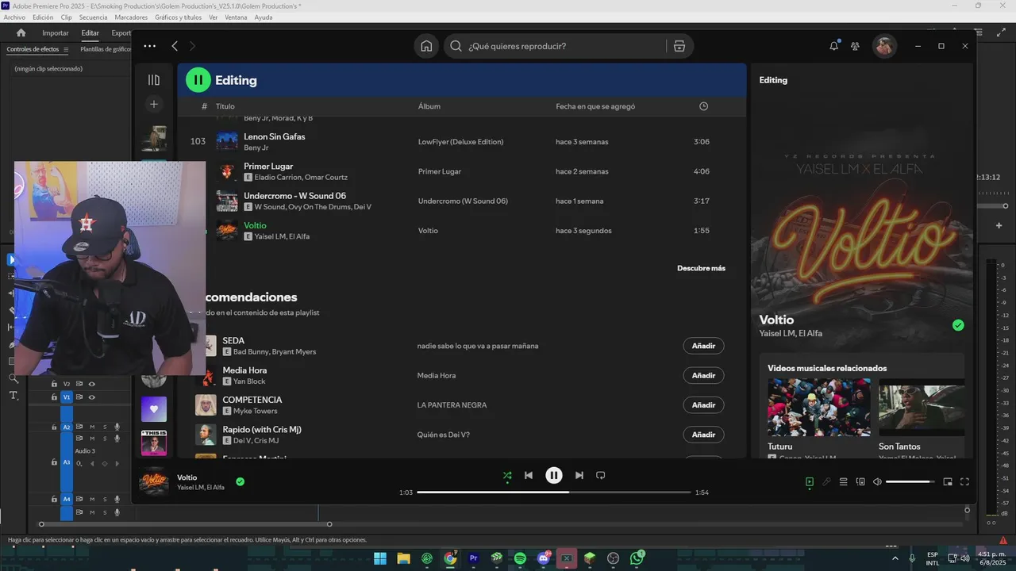Sort by duration clock column icon
The width and height of the screenshot is (1016, 571).
point(703,106)
